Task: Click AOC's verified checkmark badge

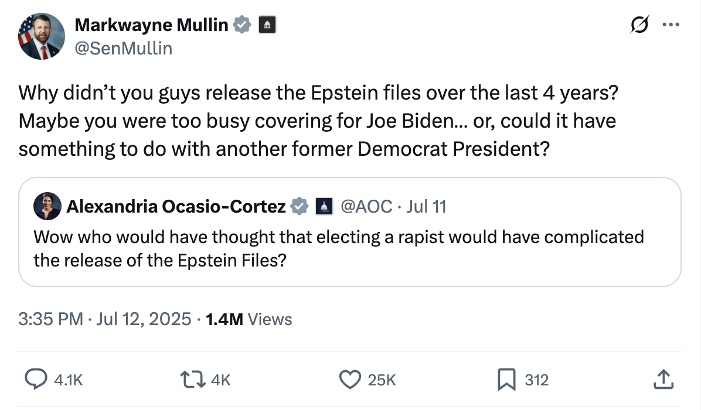Action: pos(300,206)
